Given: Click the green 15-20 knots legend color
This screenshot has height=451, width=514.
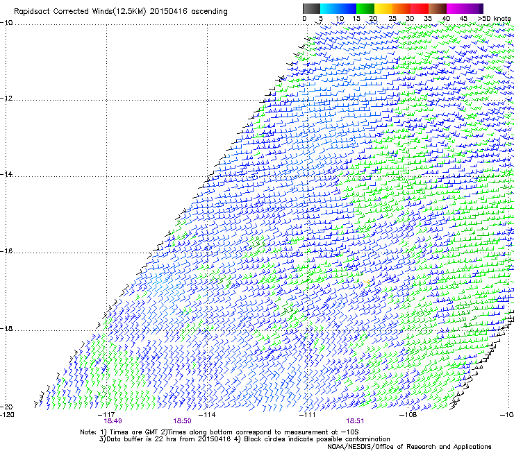Looking at the screenshot, I should pyautogui.click(x=365, y=8).
